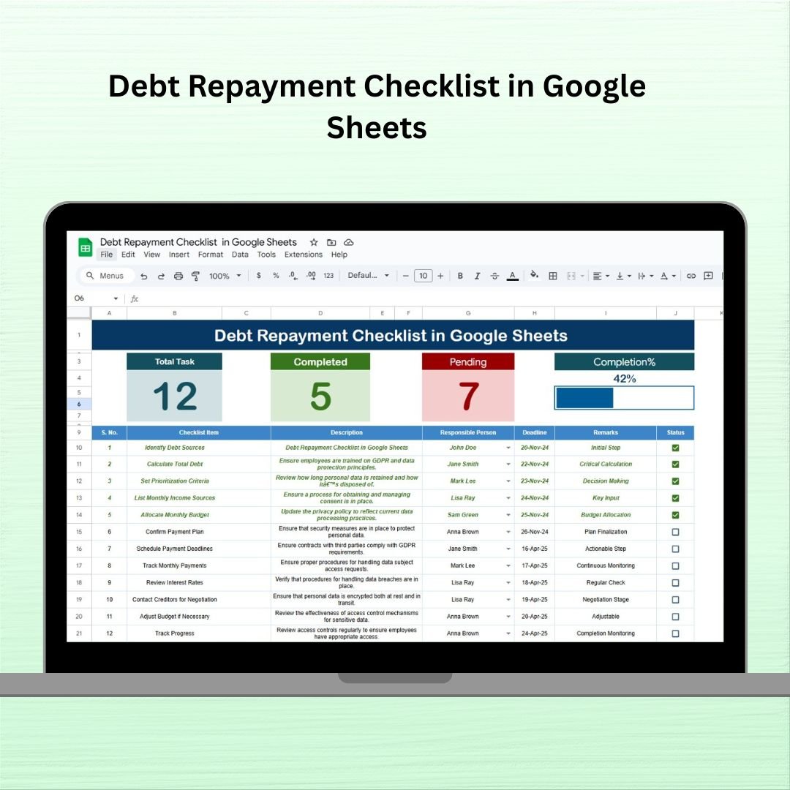The height and width of the screenshot is (790, 790).
Task: Open the Edit menu
Action: click(128, 255)
